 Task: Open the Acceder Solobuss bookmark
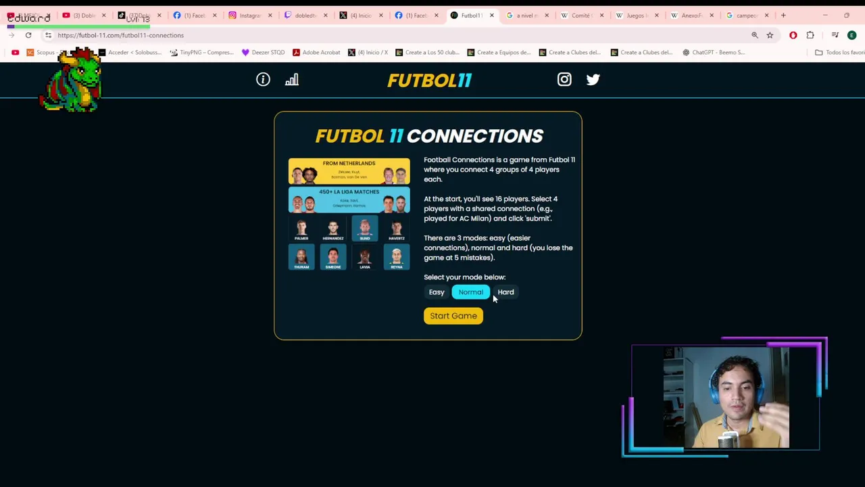point(130,52)
